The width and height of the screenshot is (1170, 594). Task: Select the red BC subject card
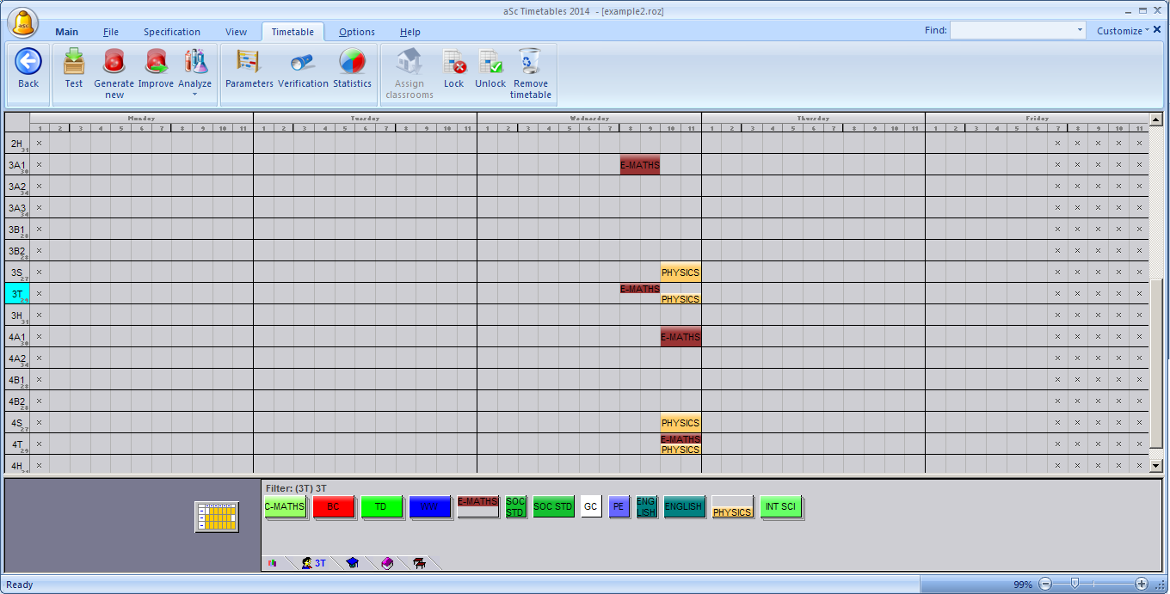[333, 507]
